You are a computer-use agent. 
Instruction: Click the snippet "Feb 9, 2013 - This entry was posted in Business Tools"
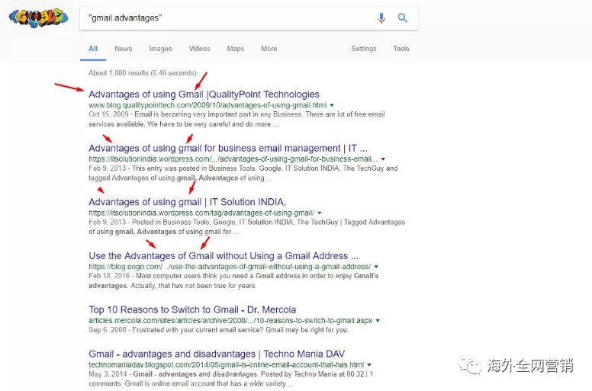click(243, 173)
